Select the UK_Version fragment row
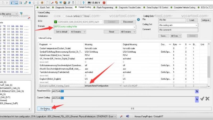 tap(123, 59)
